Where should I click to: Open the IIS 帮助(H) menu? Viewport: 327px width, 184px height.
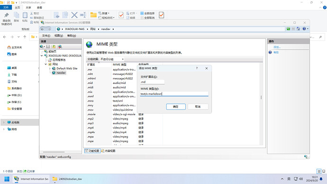pyautogui.click(x=72, y=36)
